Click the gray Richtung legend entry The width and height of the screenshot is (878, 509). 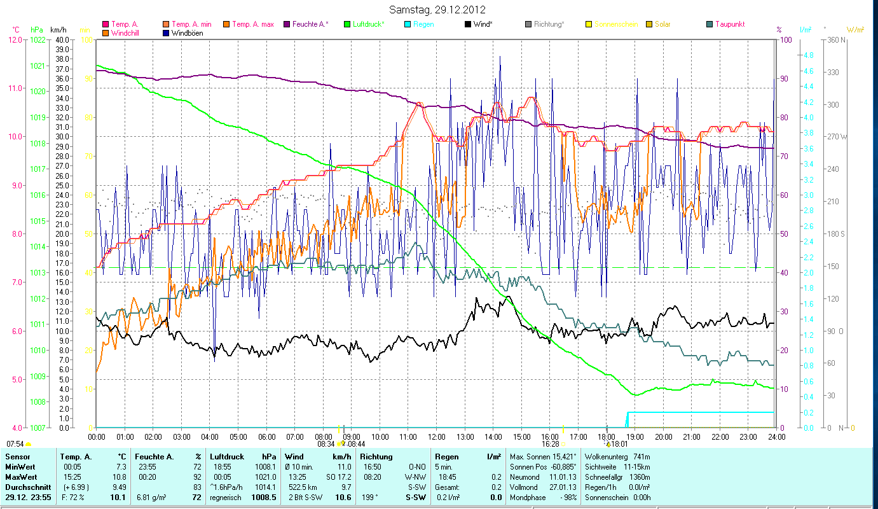[544, 24]
